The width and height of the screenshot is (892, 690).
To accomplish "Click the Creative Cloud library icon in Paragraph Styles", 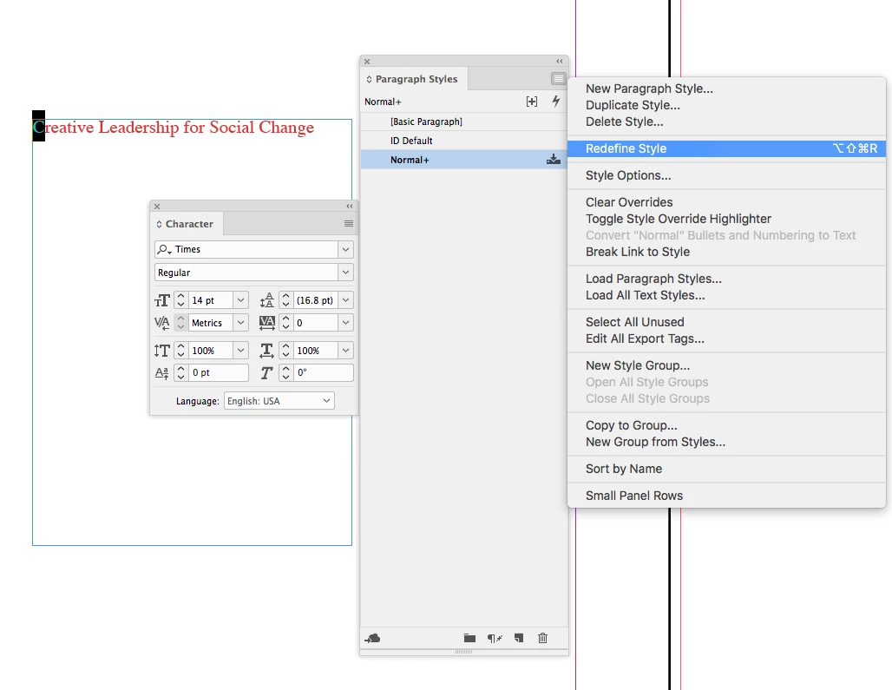I will coord(372,638).
